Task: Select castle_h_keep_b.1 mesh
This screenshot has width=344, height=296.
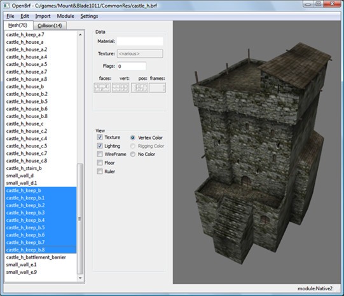Action: [41, 198]
